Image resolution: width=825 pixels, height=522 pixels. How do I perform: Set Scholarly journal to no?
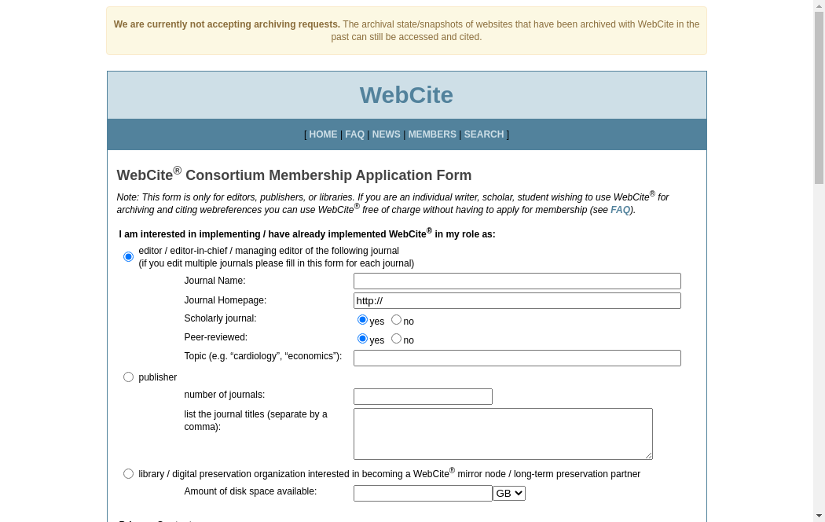[x=396, y=320]
